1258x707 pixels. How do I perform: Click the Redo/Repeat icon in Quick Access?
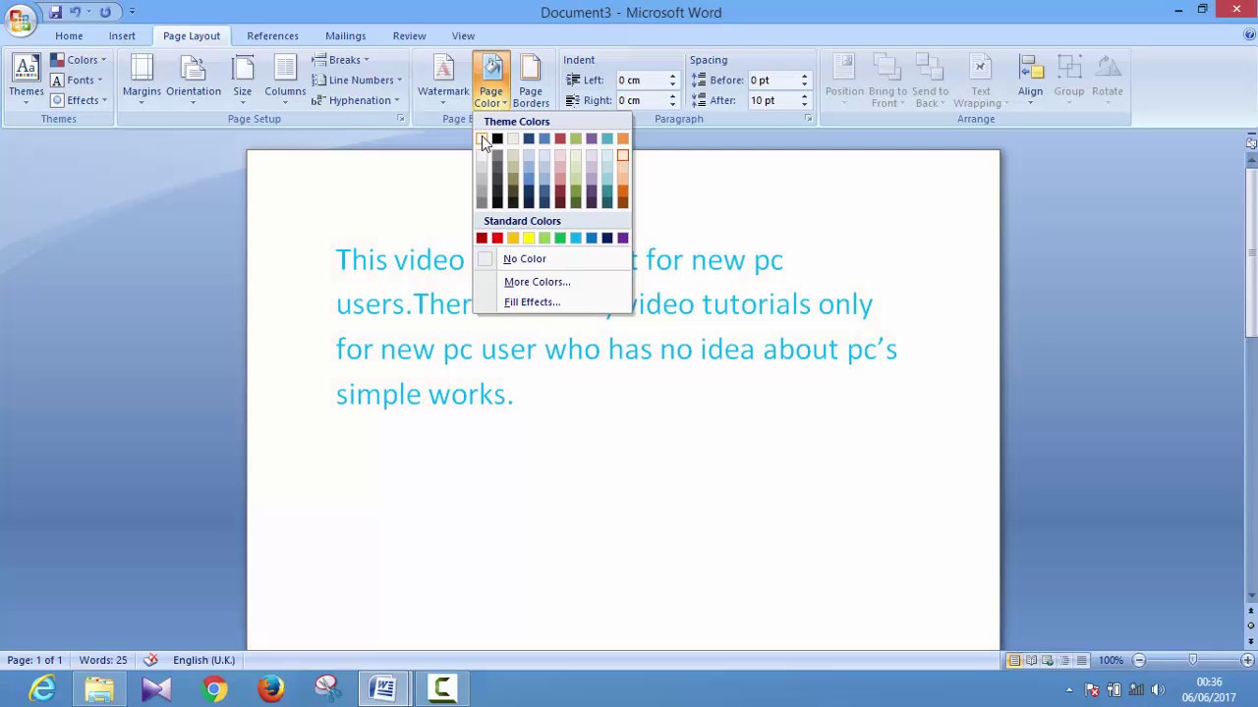pyautogui.click(x=105, y=12)
